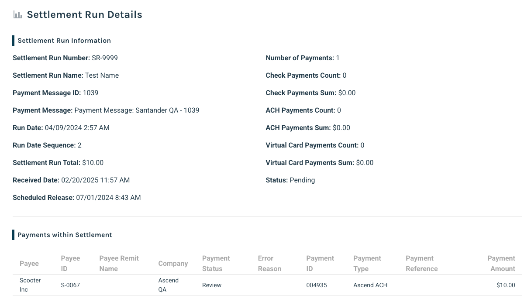This screenshot has width=524, height=299.
Task: Click the Review payment status cell
Action: pos(212,285)
